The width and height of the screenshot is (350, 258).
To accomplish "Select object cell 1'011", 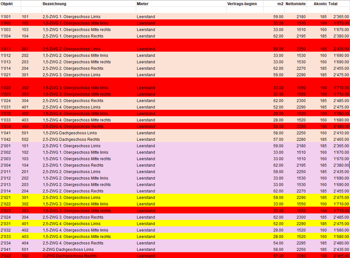I will (x=6, y=49).
